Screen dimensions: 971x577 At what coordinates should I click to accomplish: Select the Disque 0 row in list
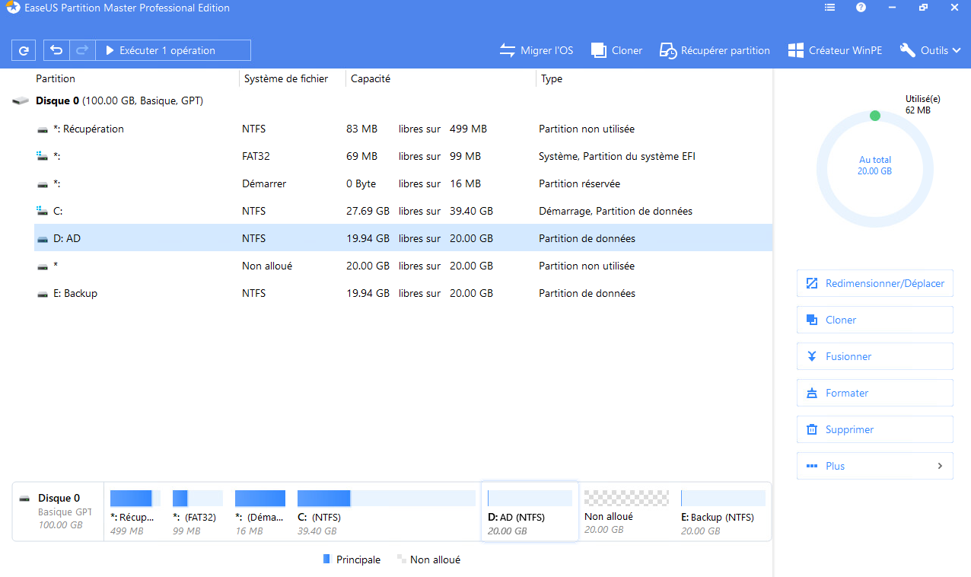(x=392, y=100)
